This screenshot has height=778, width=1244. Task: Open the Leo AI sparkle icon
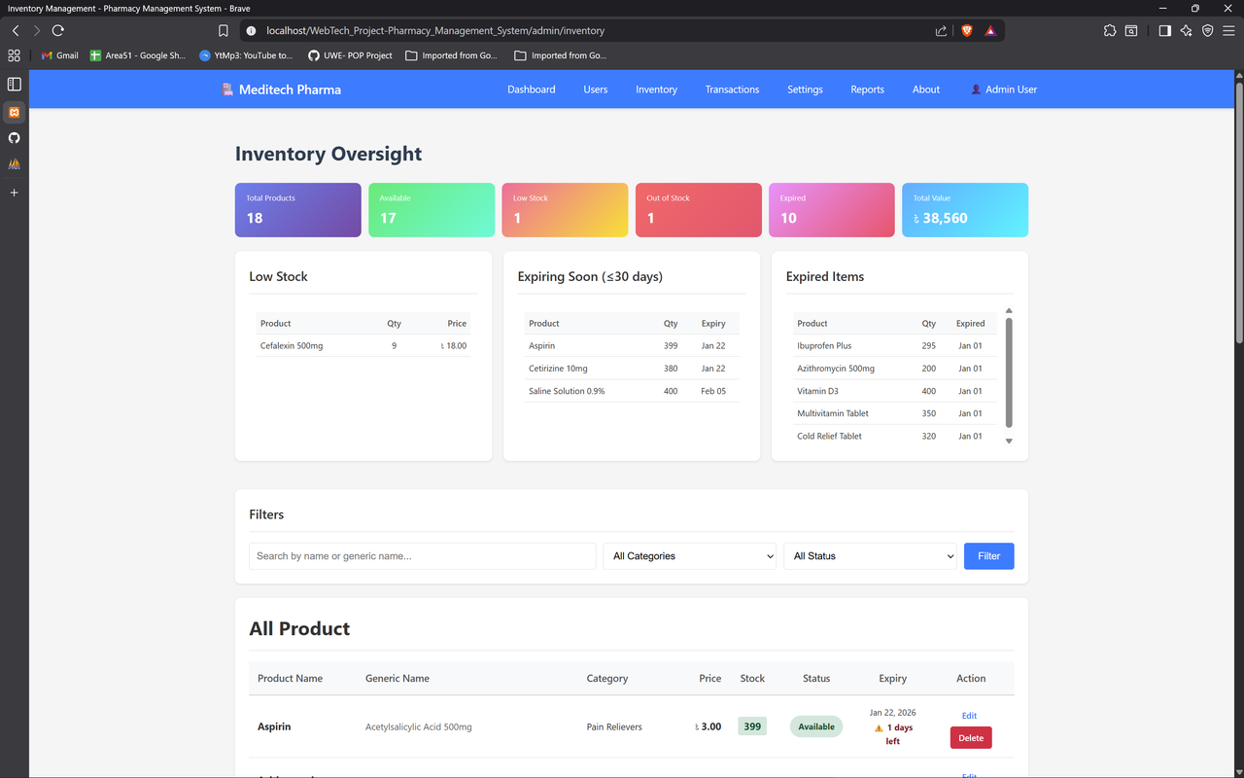pyautogui.click(x=1187, y=31)
